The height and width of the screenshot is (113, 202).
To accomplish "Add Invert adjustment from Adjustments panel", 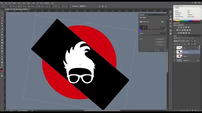I will [x=179, y=33].
